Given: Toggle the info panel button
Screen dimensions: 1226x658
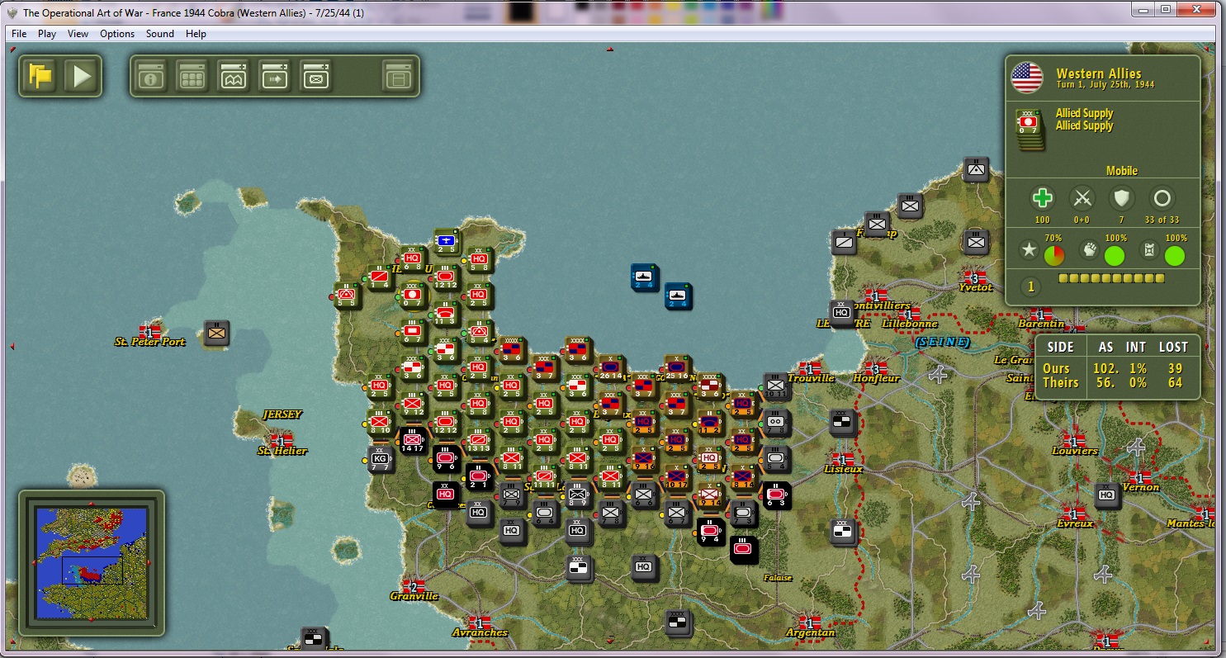Looking at the screenshot, I should coord(153,76).
